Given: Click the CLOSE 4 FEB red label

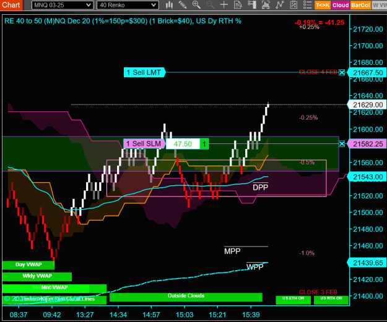Looking at the screenshot, I should tap(318, 72).
